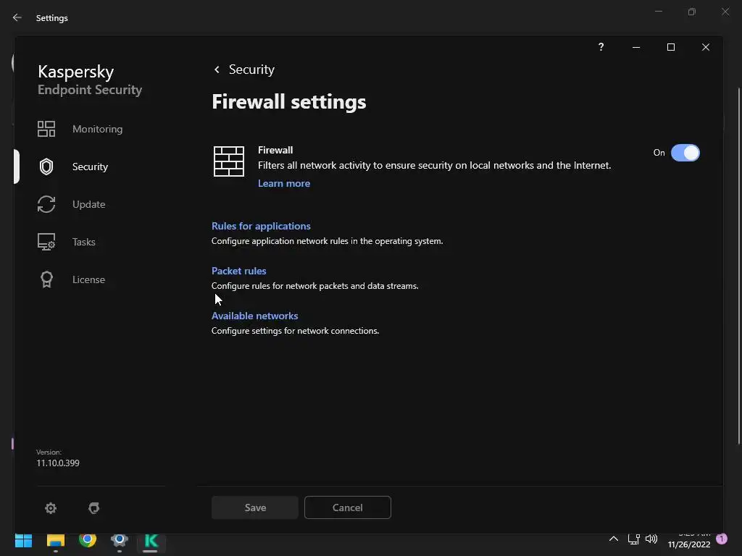This screenshot has height=556, width=742.
Task: Click the Save button
Action: coord(255,507)
